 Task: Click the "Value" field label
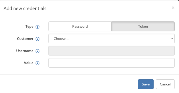[x=29, y=63]
